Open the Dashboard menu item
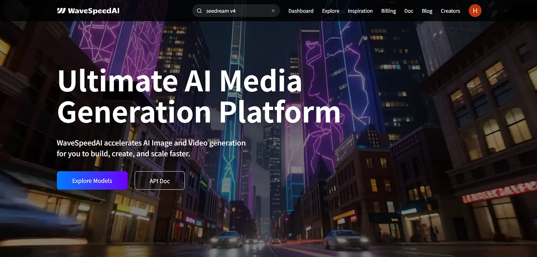The image size is (537, 257). pyautogui.click(x=301, y=11)
